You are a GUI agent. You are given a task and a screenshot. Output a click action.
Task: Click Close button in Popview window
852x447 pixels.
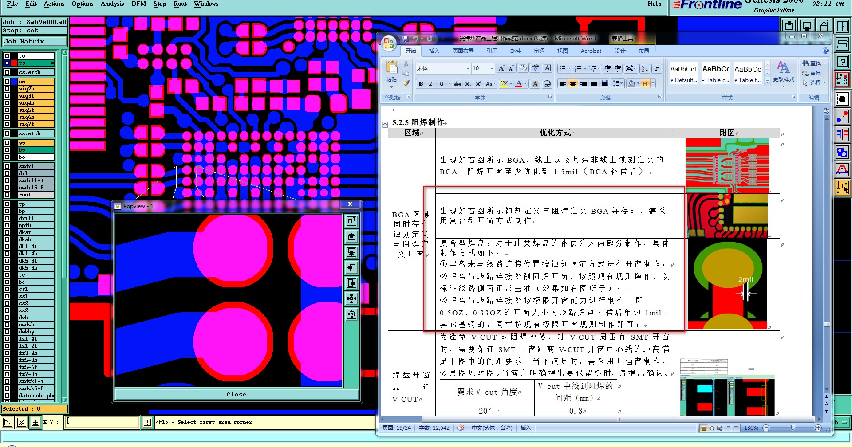[237, 394]
